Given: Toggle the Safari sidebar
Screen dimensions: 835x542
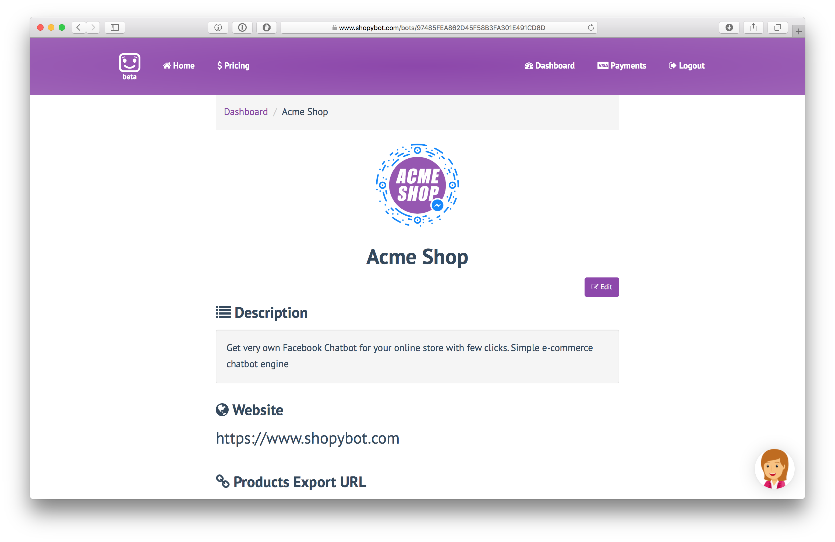Looking at the screenshot, I should coord(115,27).
